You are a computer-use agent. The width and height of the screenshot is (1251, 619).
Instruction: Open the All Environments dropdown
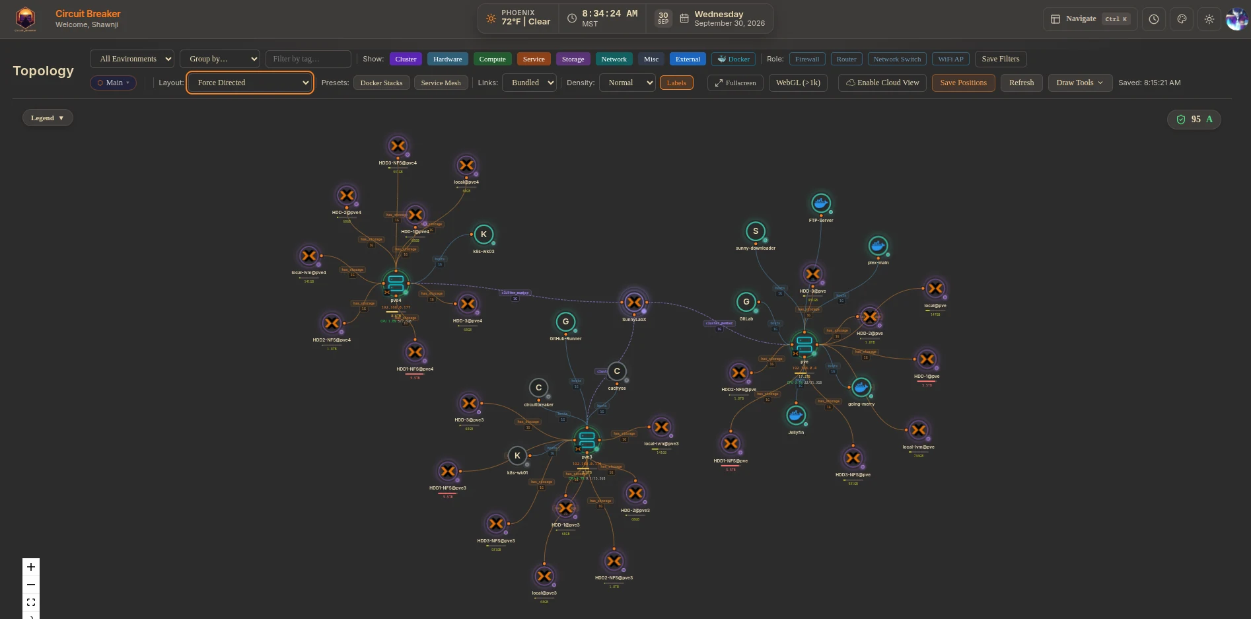pos(132,59)
